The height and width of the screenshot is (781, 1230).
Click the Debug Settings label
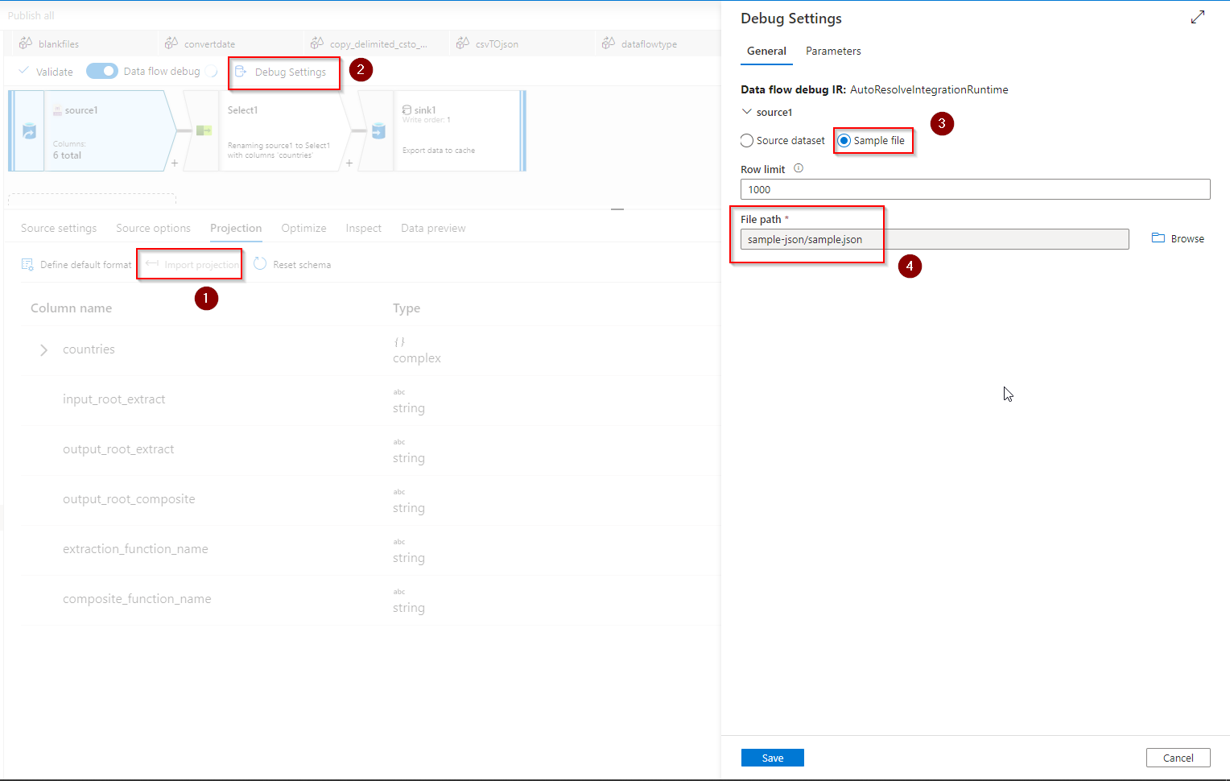click(x=291, y=72)
